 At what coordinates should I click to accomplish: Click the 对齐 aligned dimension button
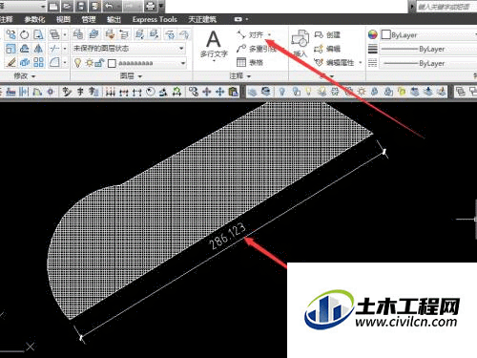click(251, 34)
